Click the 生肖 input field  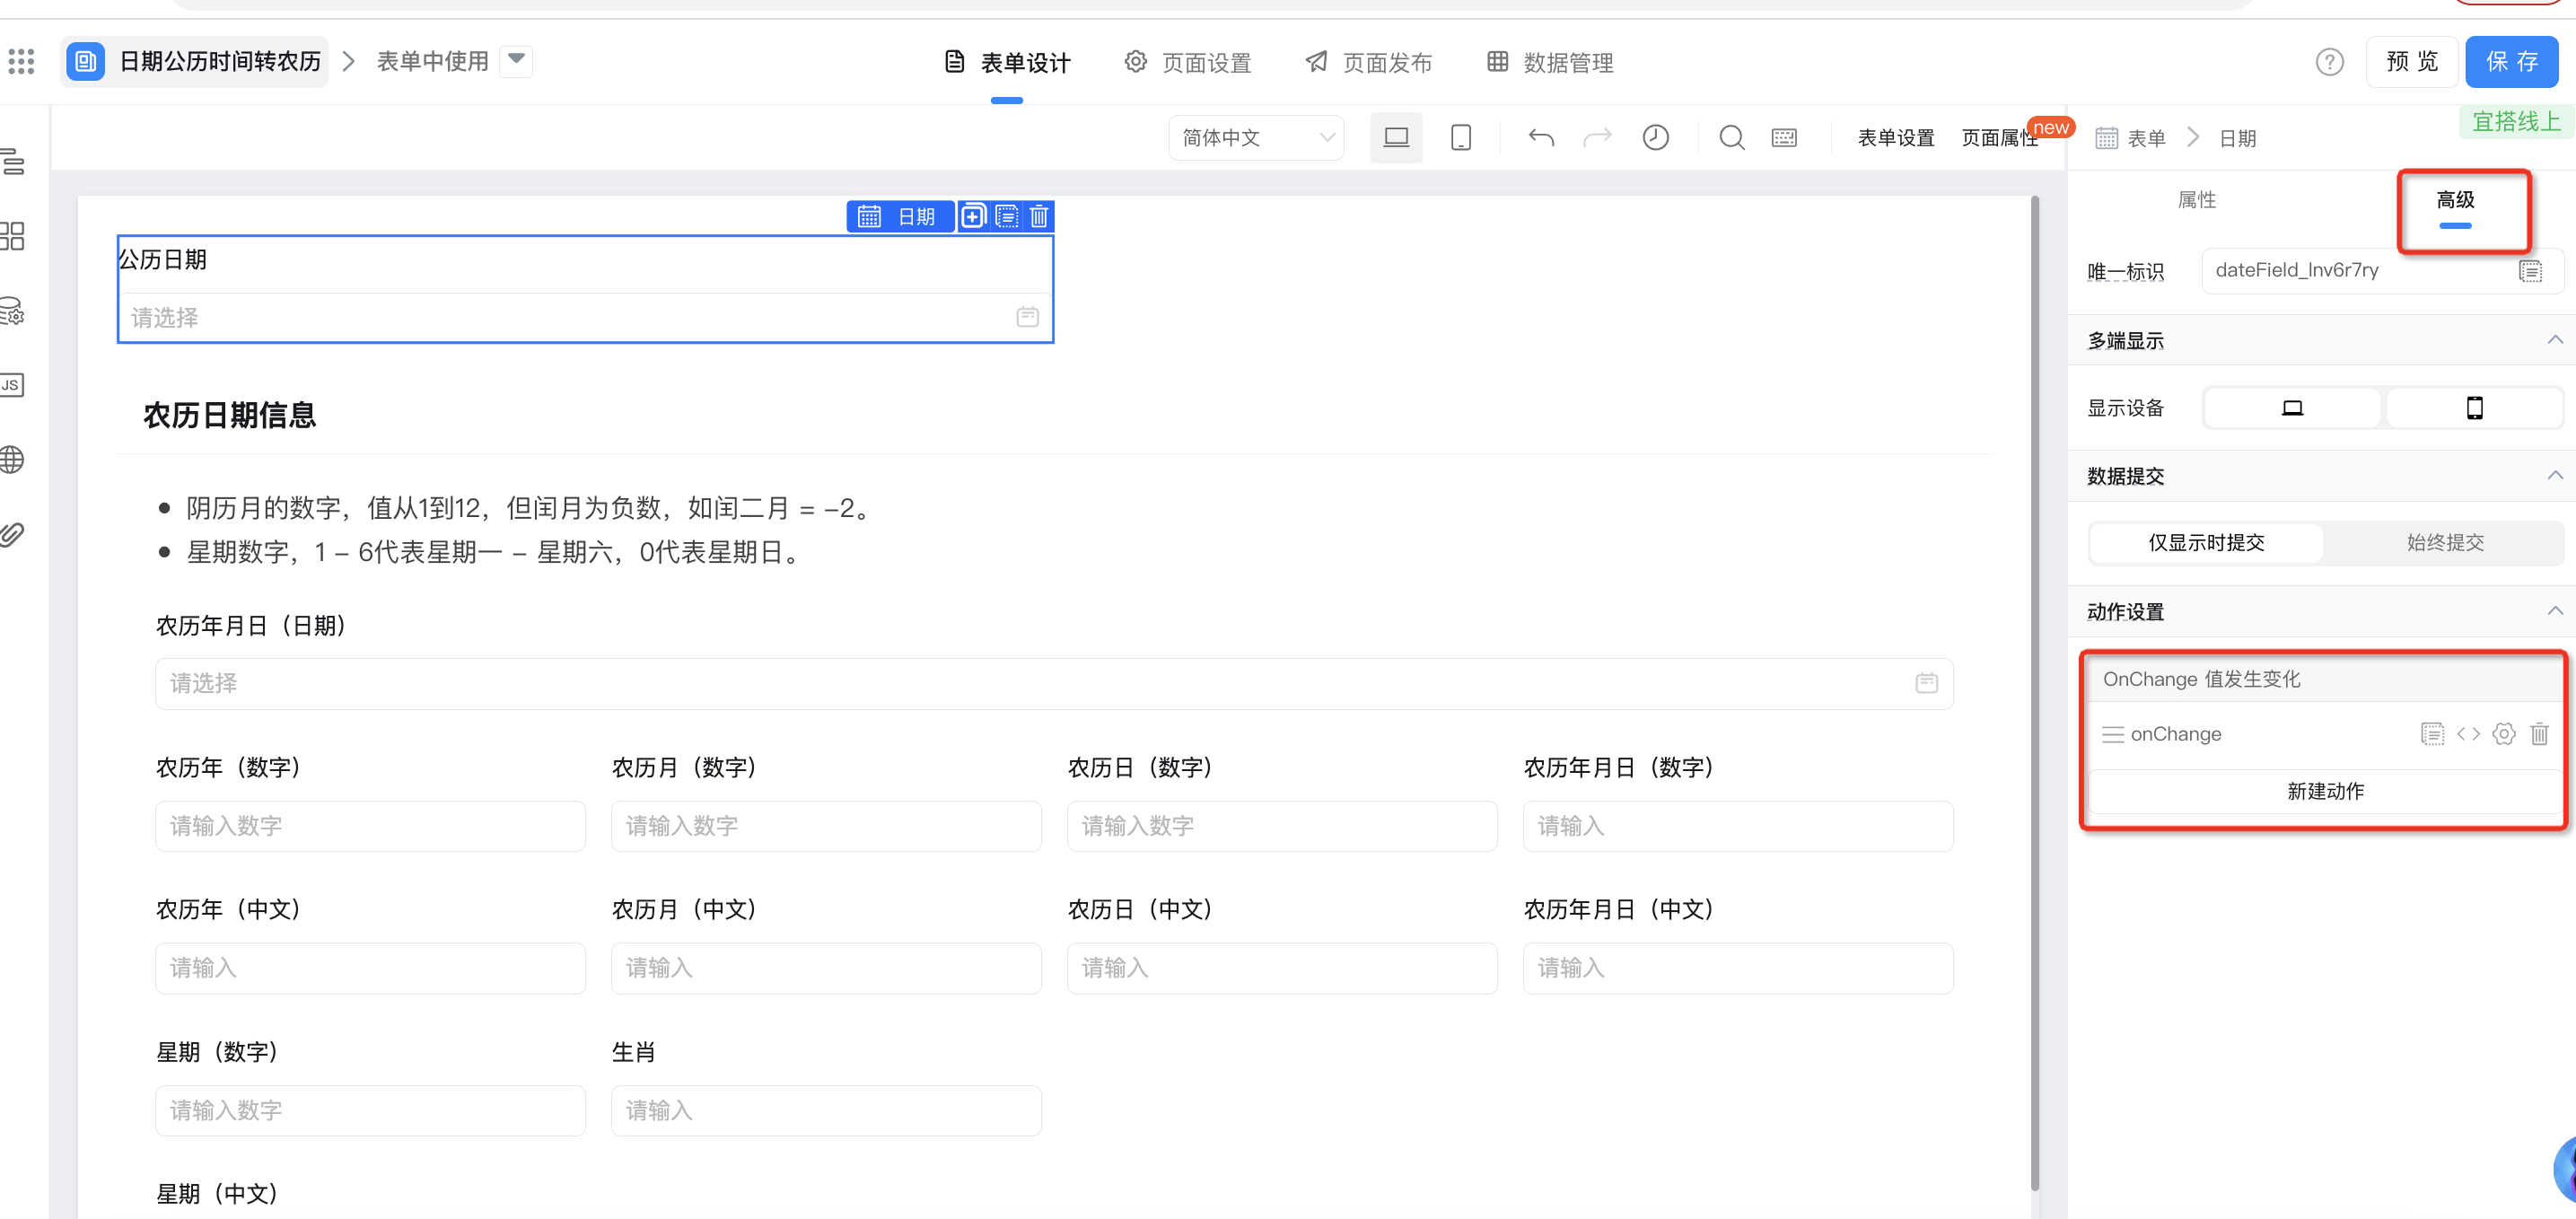tap(826, 1110)
